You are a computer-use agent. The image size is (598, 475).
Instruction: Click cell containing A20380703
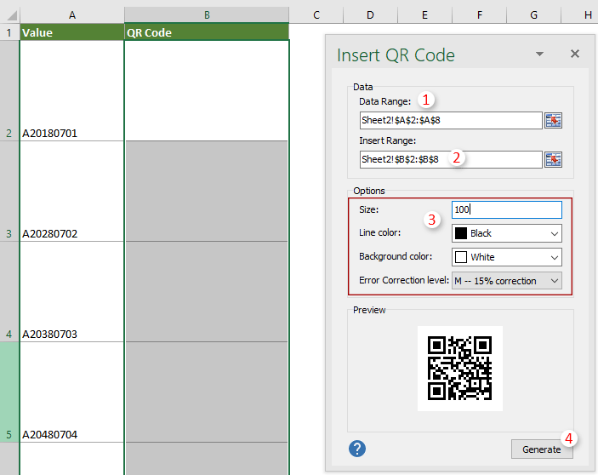click(x=72, y=291)
